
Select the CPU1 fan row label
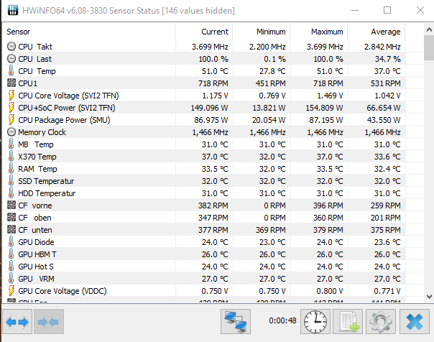27,83
